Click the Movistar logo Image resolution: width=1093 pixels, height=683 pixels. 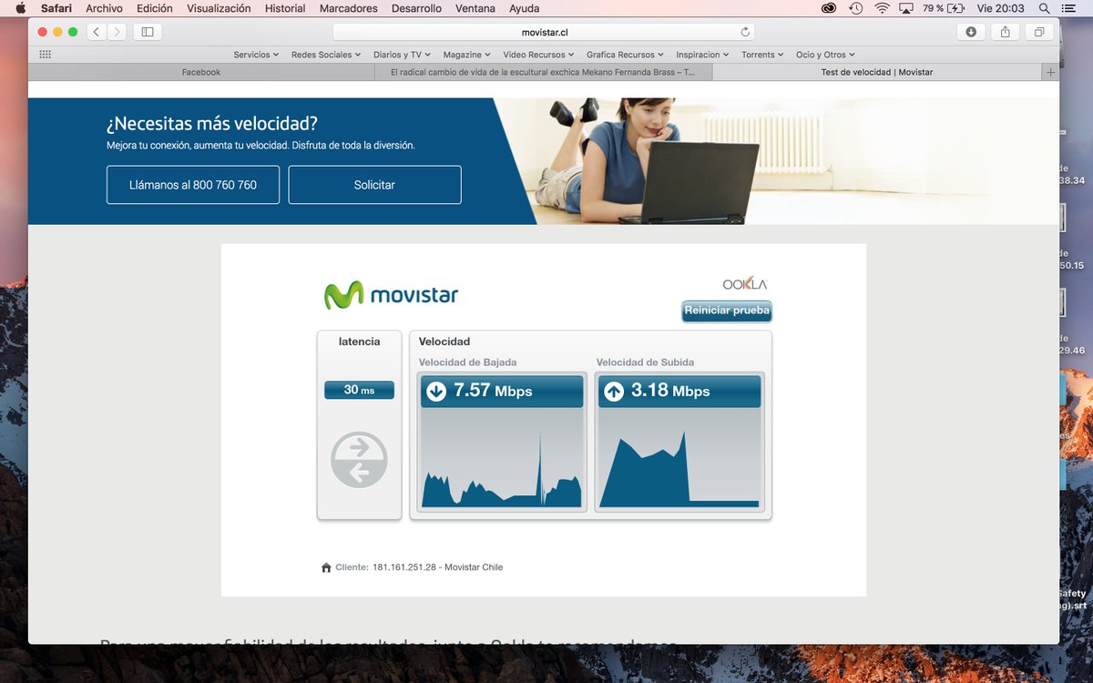click(x=392, y=295)
